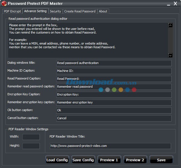
Task: Click the 'PDF Reader Window Title:' label
Action: (x=67, y=136)
